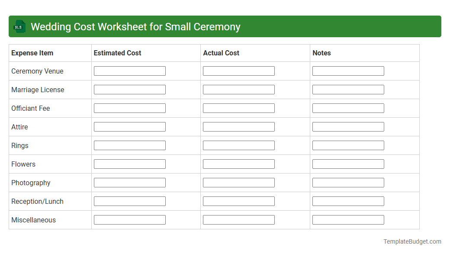The width and height of the screenshot is (450, 254).
Task: Select the Estimated Cost field for Photography
Action: coord(129,182)
